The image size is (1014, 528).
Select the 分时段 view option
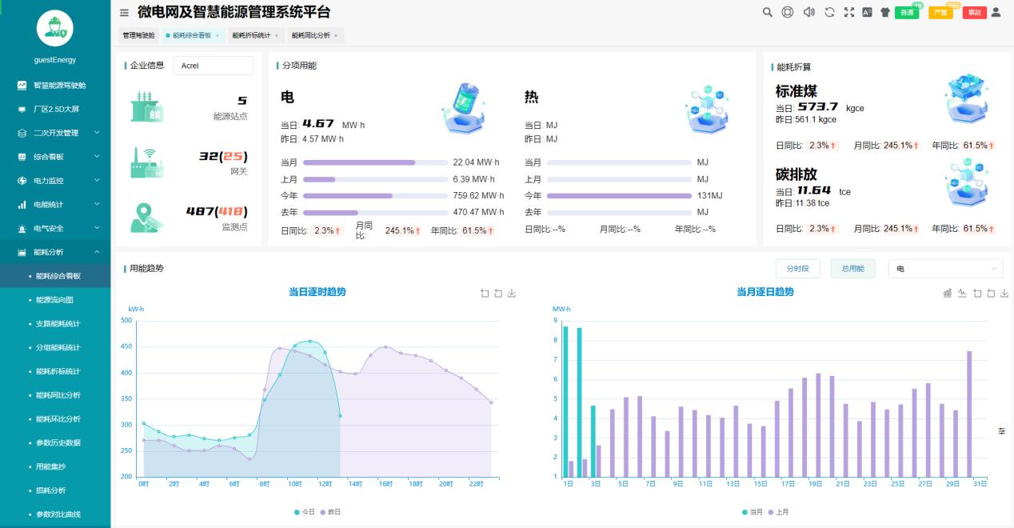[x=797, y=269]
